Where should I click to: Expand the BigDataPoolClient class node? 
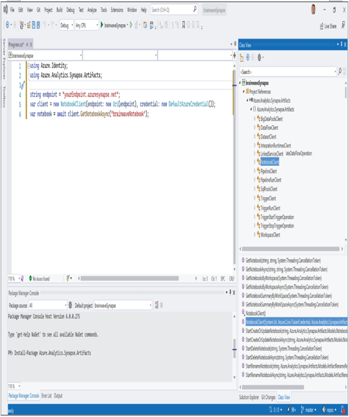point(254,118)
